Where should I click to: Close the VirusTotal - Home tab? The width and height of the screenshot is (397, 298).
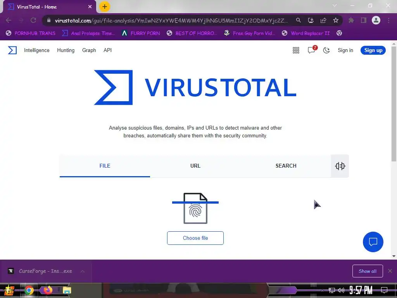(x=90, y=7)
